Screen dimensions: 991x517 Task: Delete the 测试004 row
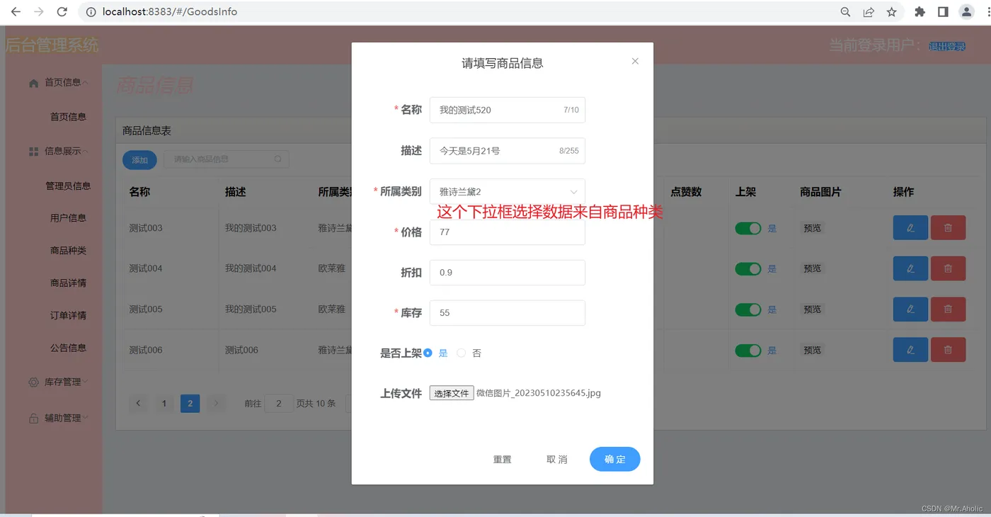[948, 268]
